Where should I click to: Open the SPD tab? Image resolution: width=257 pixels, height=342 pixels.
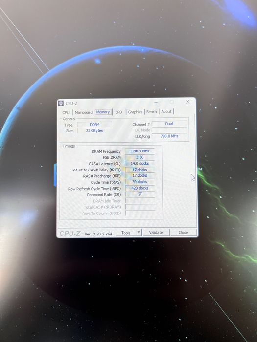coord(118,112)
